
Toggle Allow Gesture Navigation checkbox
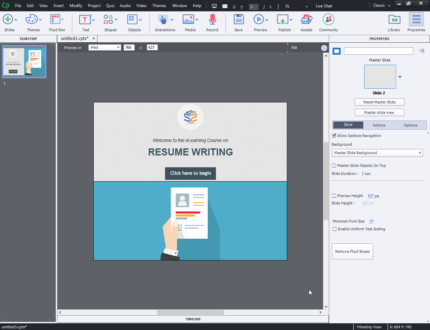point(334,136)
